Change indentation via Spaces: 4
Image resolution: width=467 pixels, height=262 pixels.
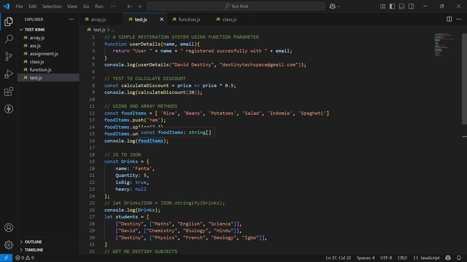click(x=365, y=258)
